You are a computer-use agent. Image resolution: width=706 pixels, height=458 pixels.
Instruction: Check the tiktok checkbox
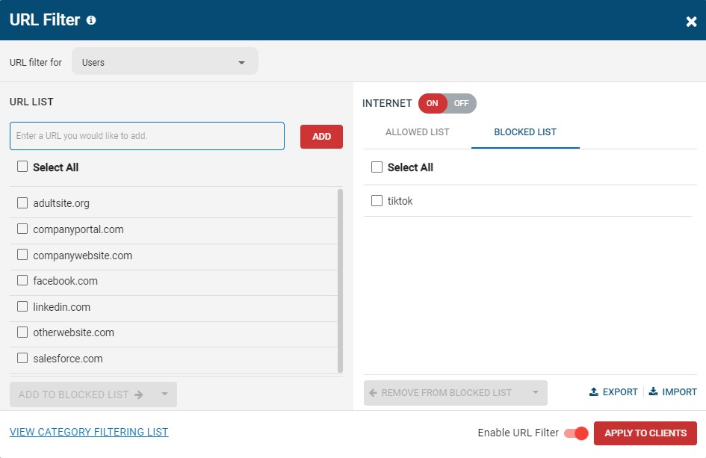[x=377, y=200]
